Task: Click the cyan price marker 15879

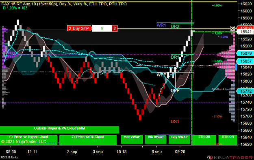Action: (x=245, y=53)
